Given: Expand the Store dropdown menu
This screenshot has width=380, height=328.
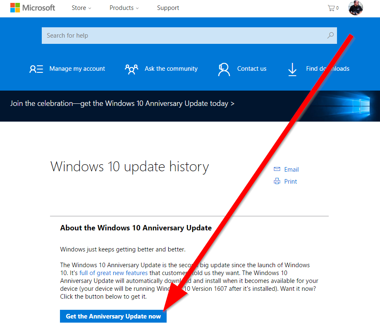Looking at the screenshot, I should pos(81,8).
